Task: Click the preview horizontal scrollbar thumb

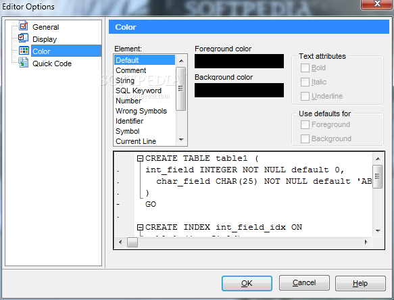Action: [x=132, y=242]
